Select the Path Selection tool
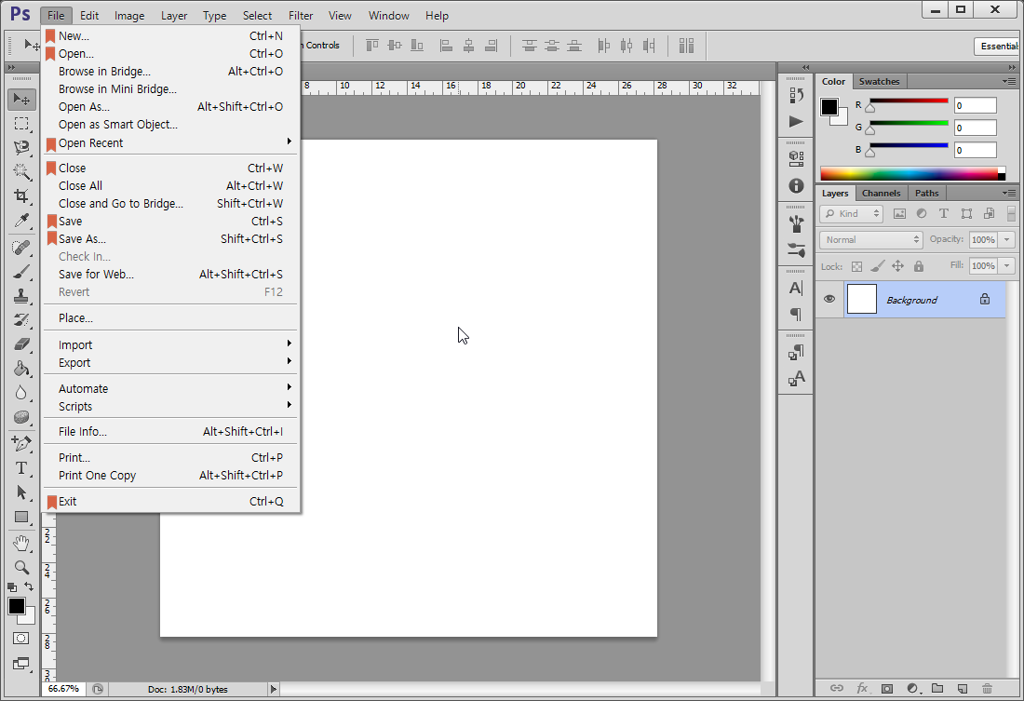The image size is (1024, 701). pyautogui.click(x=21, y=492)
